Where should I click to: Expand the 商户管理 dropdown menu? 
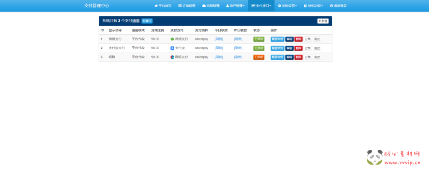point(235,6)
